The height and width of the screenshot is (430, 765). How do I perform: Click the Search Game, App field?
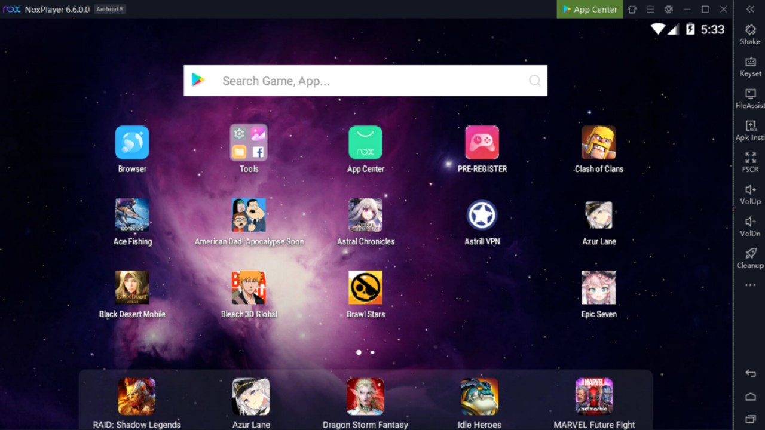pyautogui.click(x=365, y=81)
